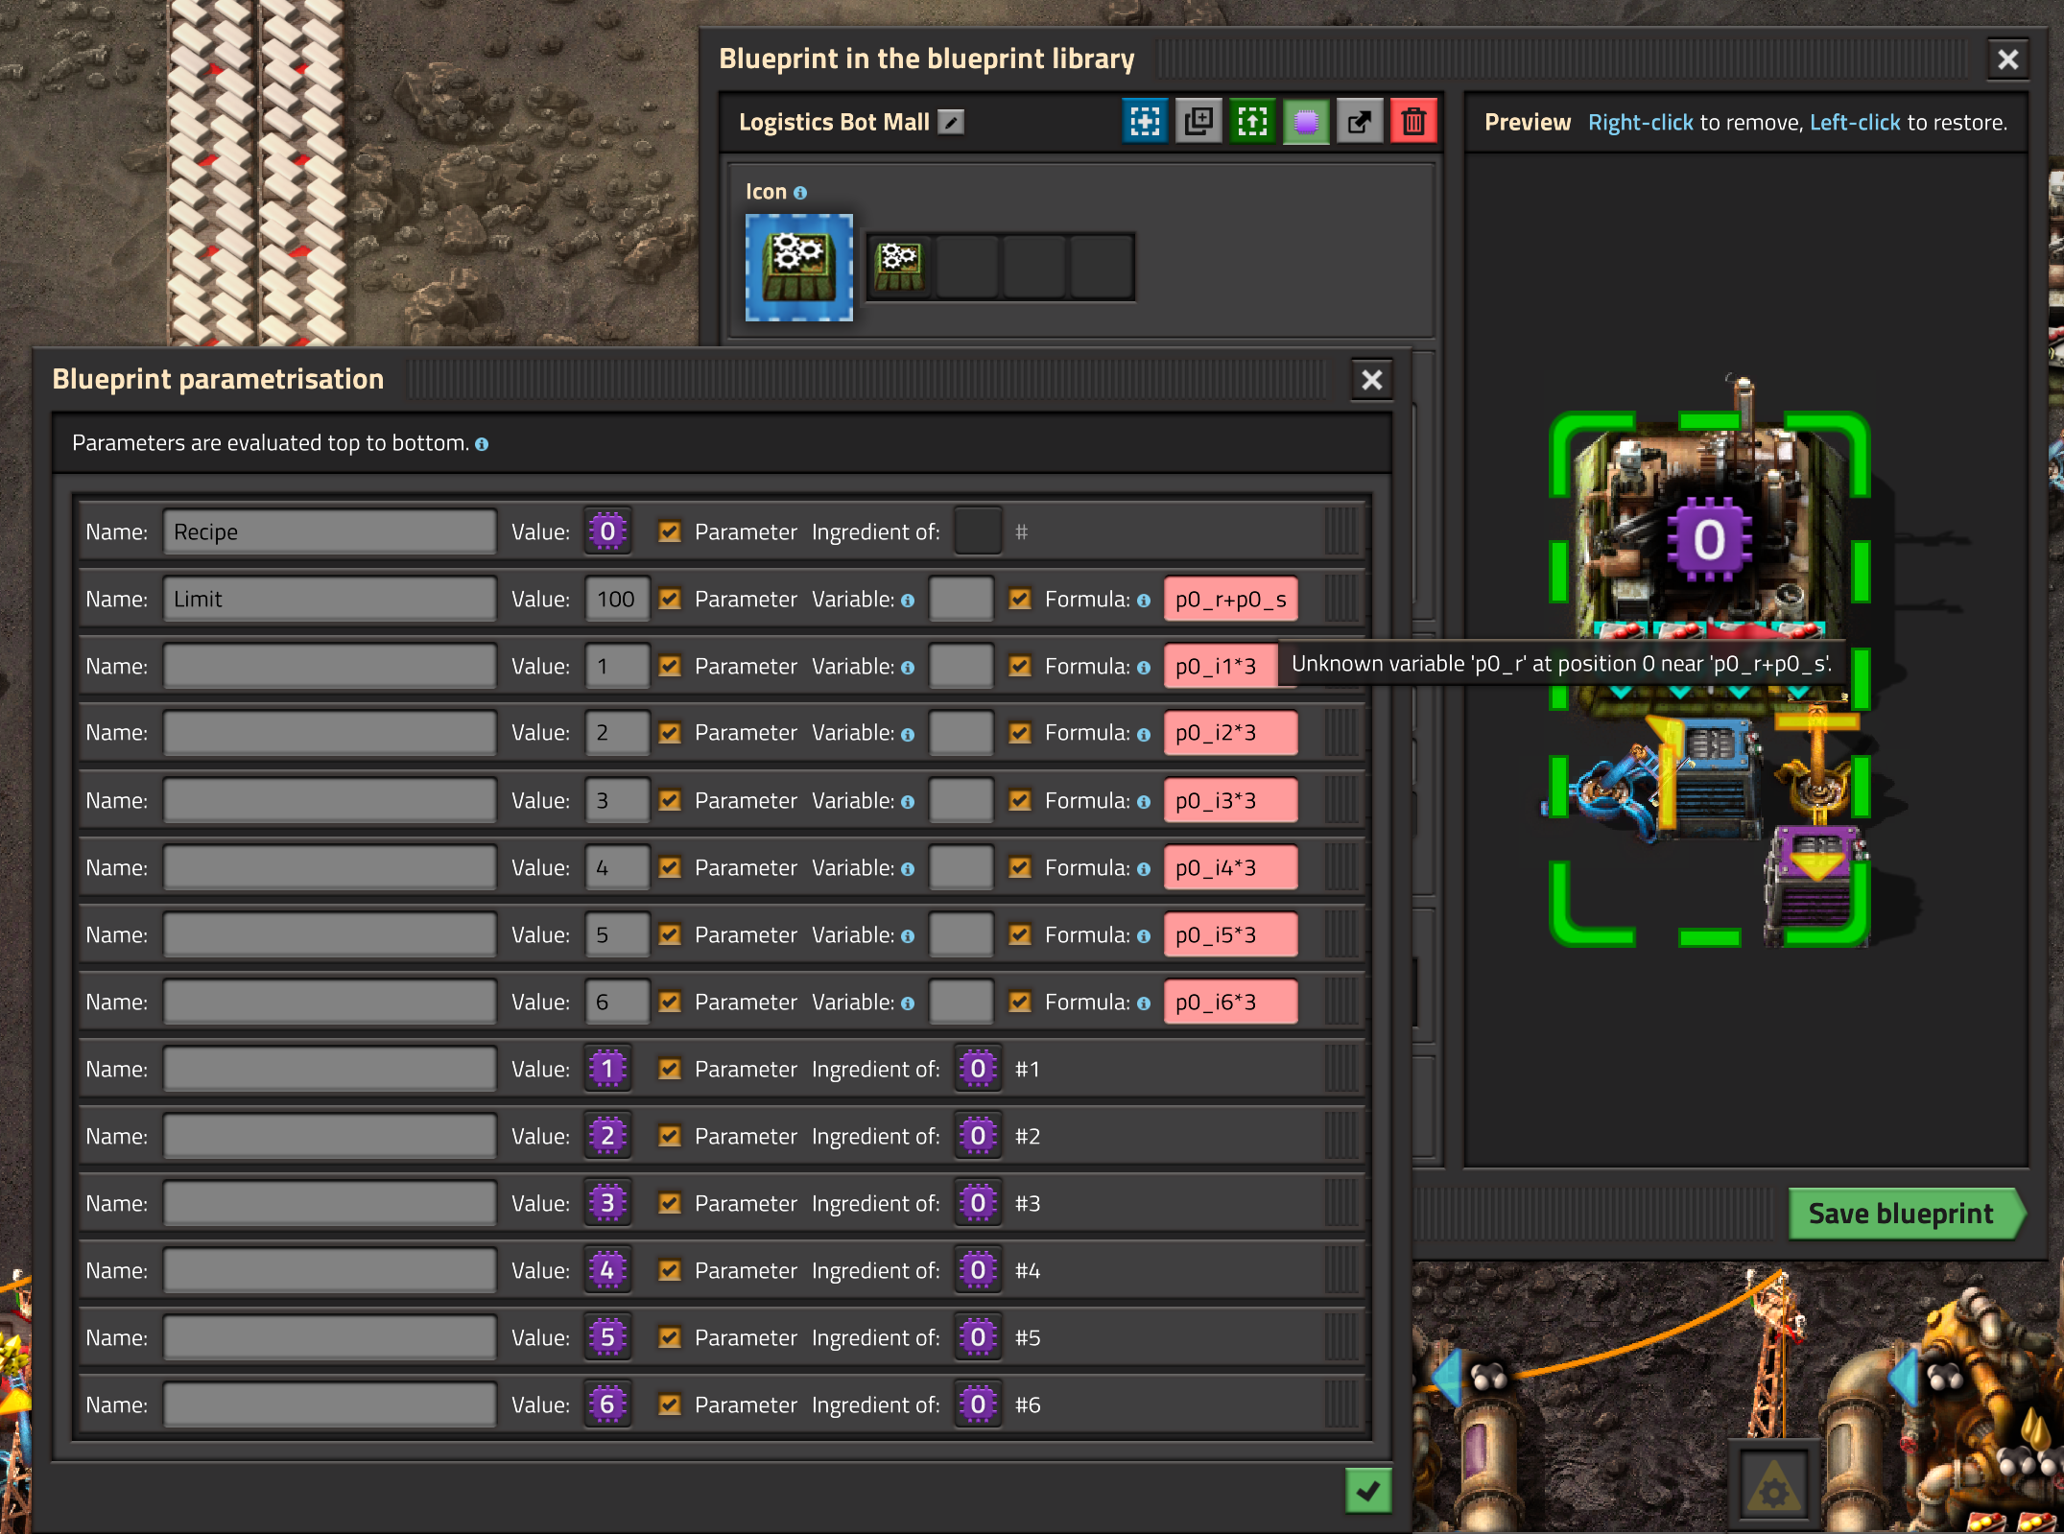Confirm parametrisation with green checkmark button

pos(1368,1491)
